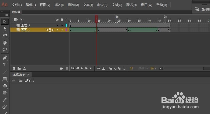210x114 pixels.
Task: Enable Onion Skin icon
Action: (110, 69)
